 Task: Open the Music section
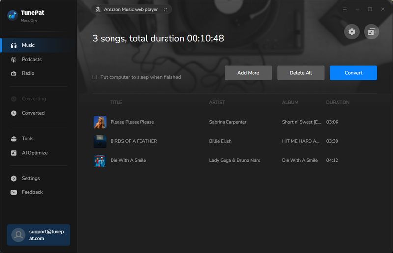pyautogui.click(x=28, y=45)
